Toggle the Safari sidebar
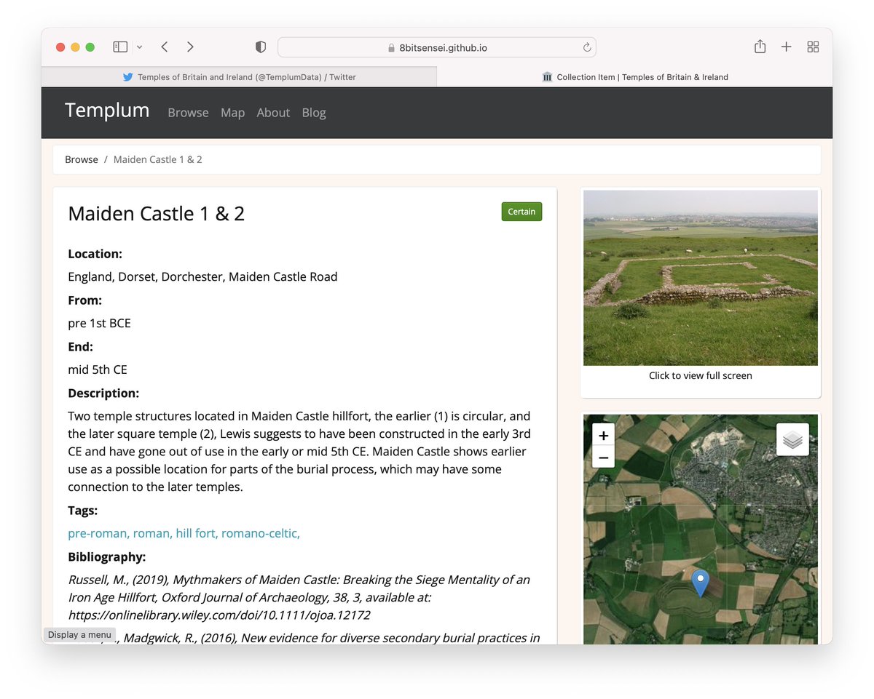This screenshot has height=699, width=874. (120, 47)
